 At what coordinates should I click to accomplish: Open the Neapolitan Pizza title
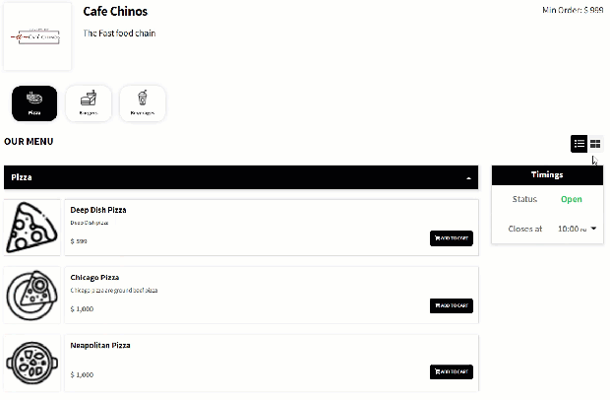[x=100, y=346]
